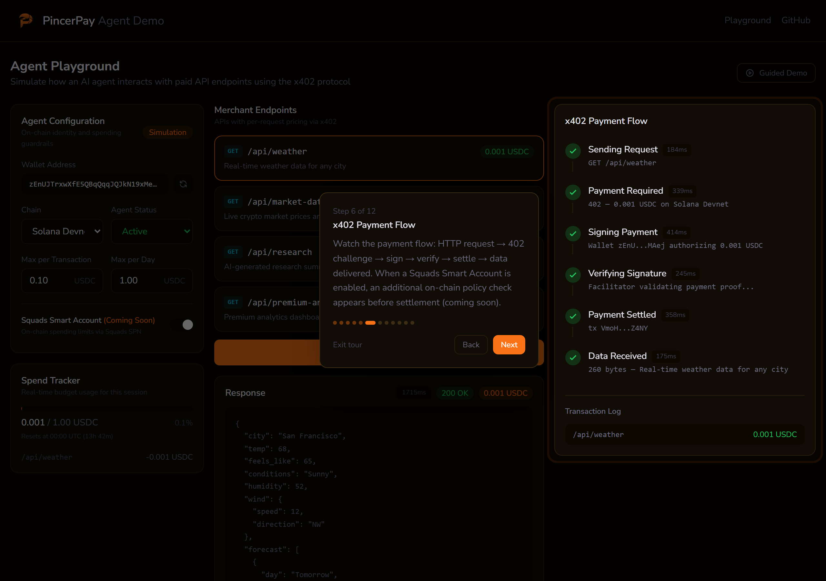Click the GET badge on /api/research
Screen dimensions: 826x581
click(x=233, y=252)
